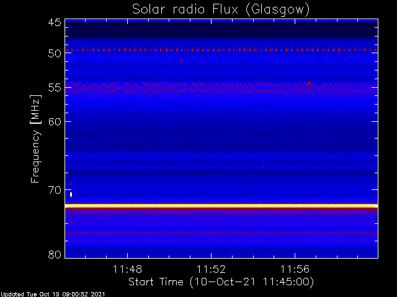Image resolution: width=397 pixels, height=297 pixels.
Task: Click the 50 MHz frequency label
Action: coord(55,54)
